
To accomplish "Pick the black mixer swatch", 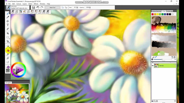I will pos(170,14).
